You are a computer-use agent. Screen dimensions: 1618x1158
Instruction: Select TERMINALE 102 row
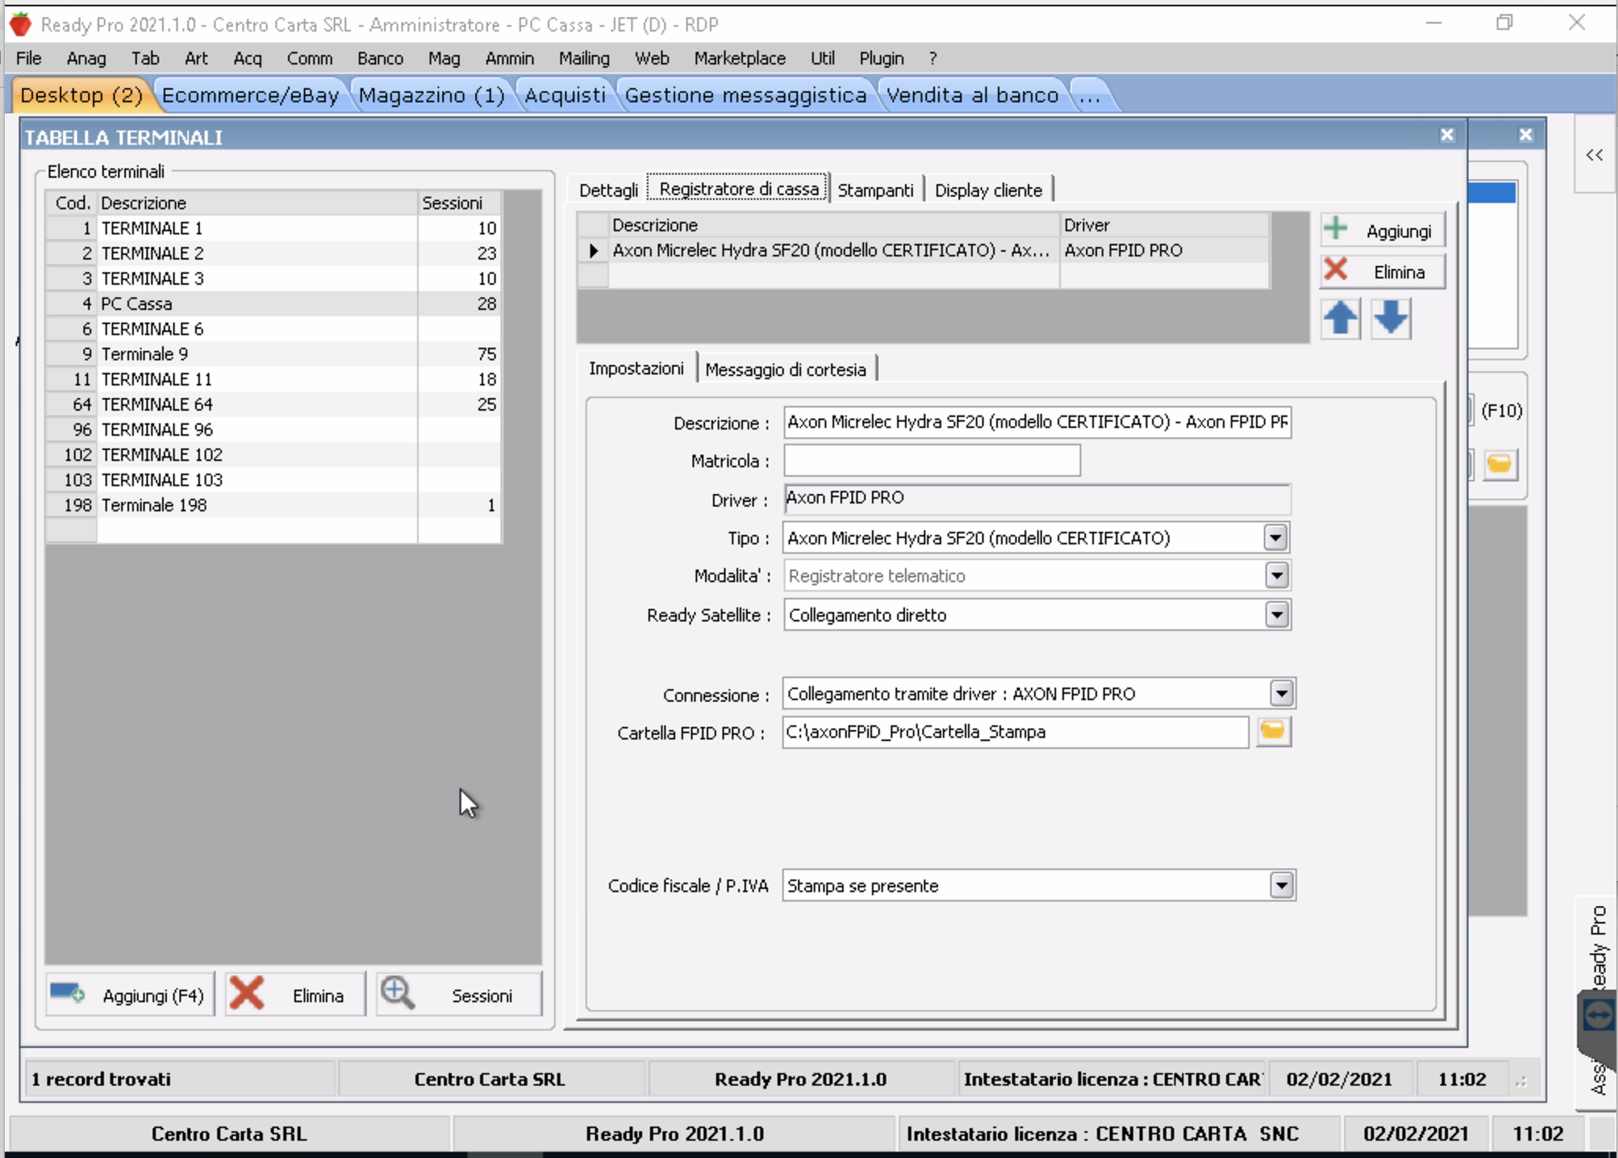point(273,455)
